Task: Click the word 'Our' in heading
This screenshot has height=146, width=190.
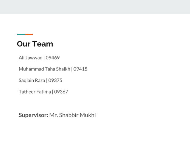Action: coord(24,44)
